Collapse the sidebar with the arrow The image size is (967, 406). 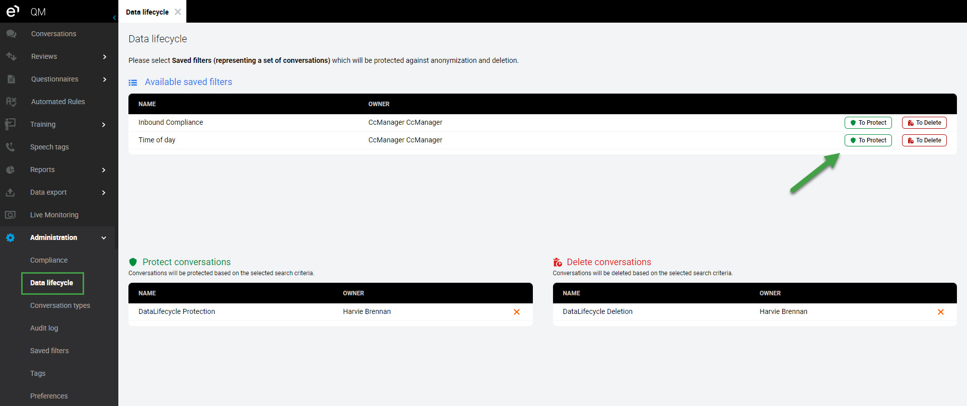114,18
